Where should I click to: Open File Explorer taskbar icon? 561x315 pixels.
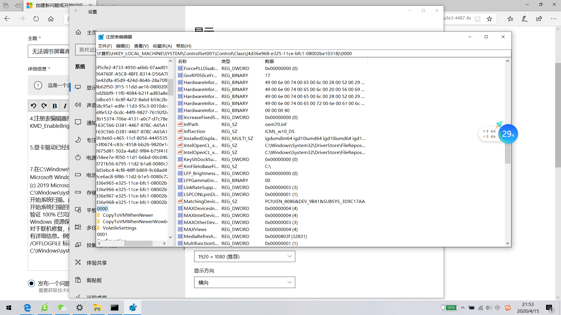pos(97,308)
